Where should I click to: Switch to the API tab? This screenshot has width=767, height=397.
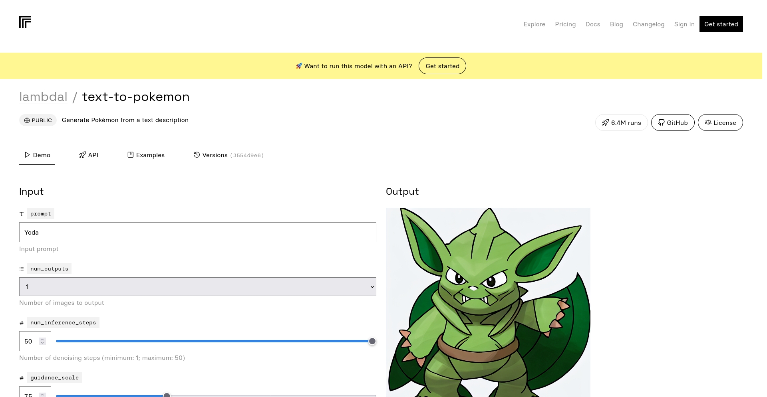coord(89,155)
